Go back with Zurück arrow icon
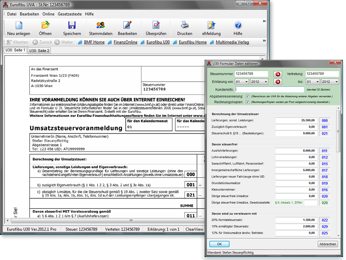The width and height of the screenshot is (346, 260). coord(35,42)
